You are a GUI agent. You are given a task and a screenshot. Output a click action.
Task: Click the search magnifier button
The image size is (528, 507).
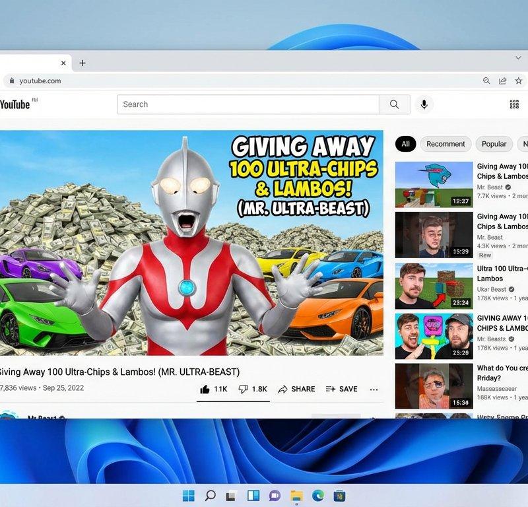(394, 104)
